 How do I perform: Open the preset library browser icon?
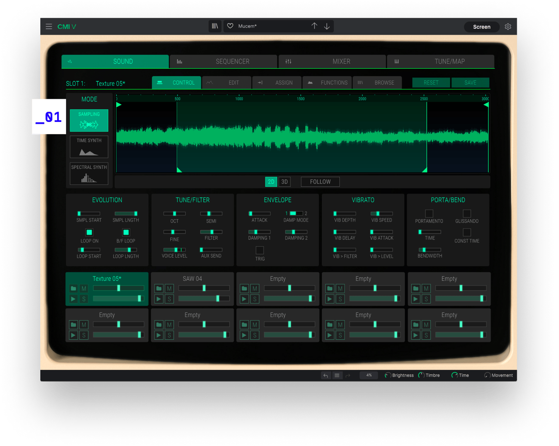click(x=215, y=26)
